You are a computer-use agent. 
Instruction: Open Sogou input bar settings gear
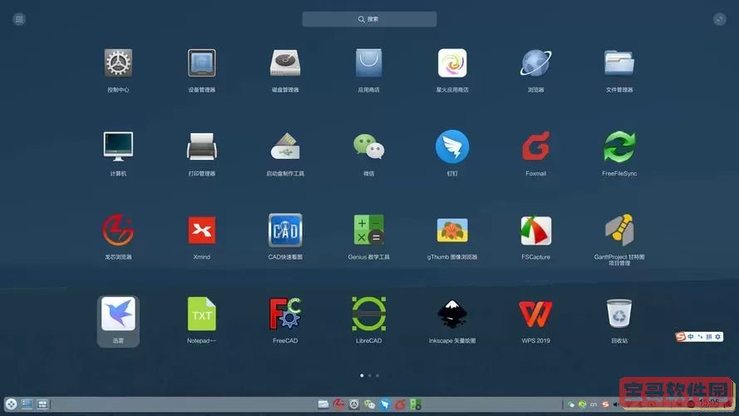pyautogui.click(x=717, y=337)
